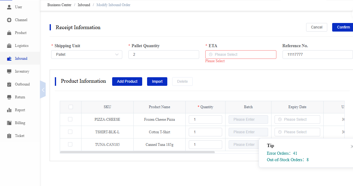The width and height of the screenshot is (353, 186).
Task: Click the TSHIRT-BLK-L quantity field
Action: click(x=205, y=132)
